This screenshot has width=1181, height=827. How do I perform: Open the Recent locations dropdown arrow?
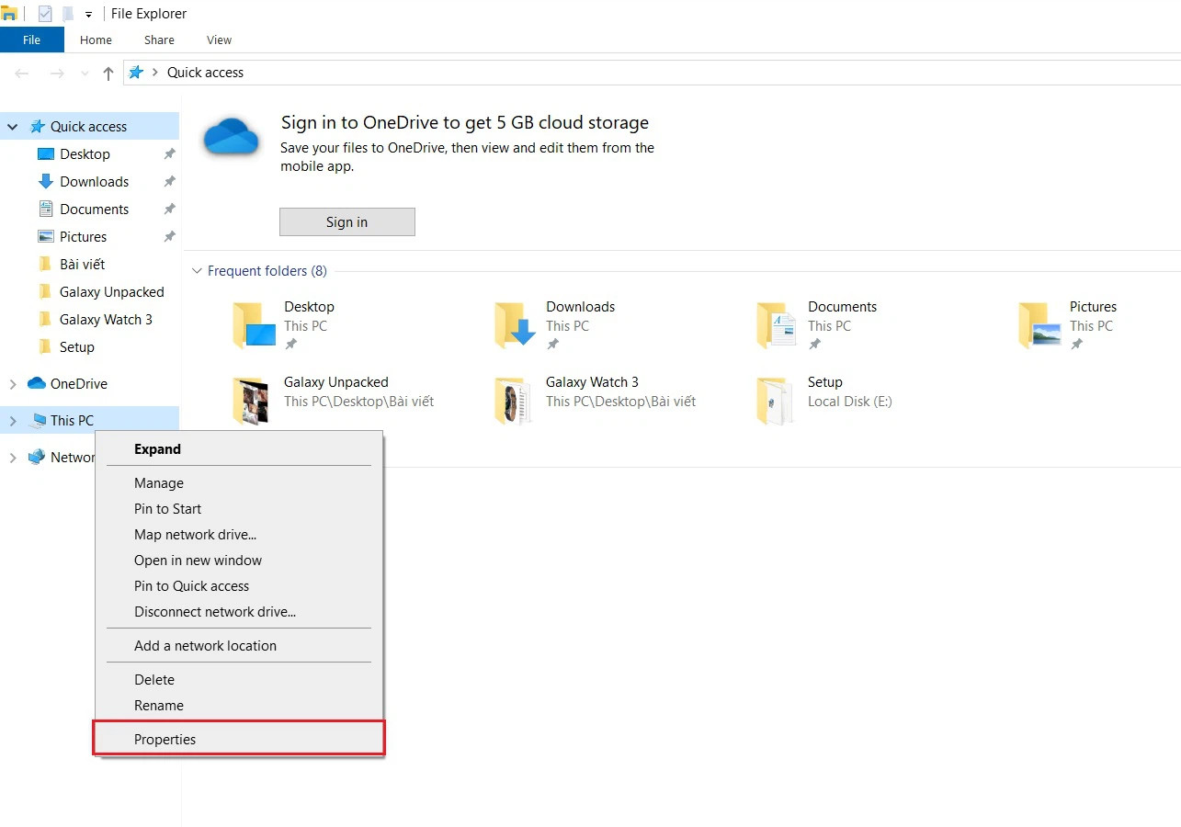click(85, 73)
